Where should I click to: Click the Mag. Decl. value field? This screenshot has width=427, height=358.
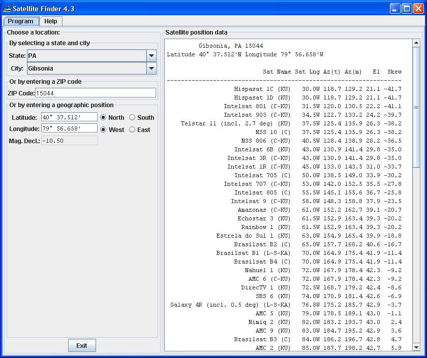click(x=69, y=141)
